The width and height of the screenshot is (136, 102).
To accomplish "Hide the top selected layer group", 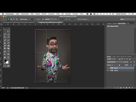I will point(108,68).
